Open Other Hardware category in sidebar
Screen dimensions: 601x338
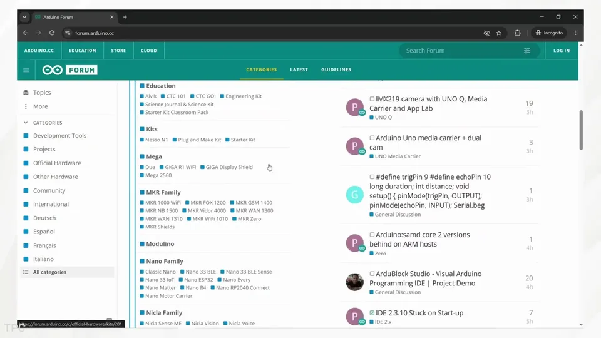pyautogui.click(x=55, y=177)
